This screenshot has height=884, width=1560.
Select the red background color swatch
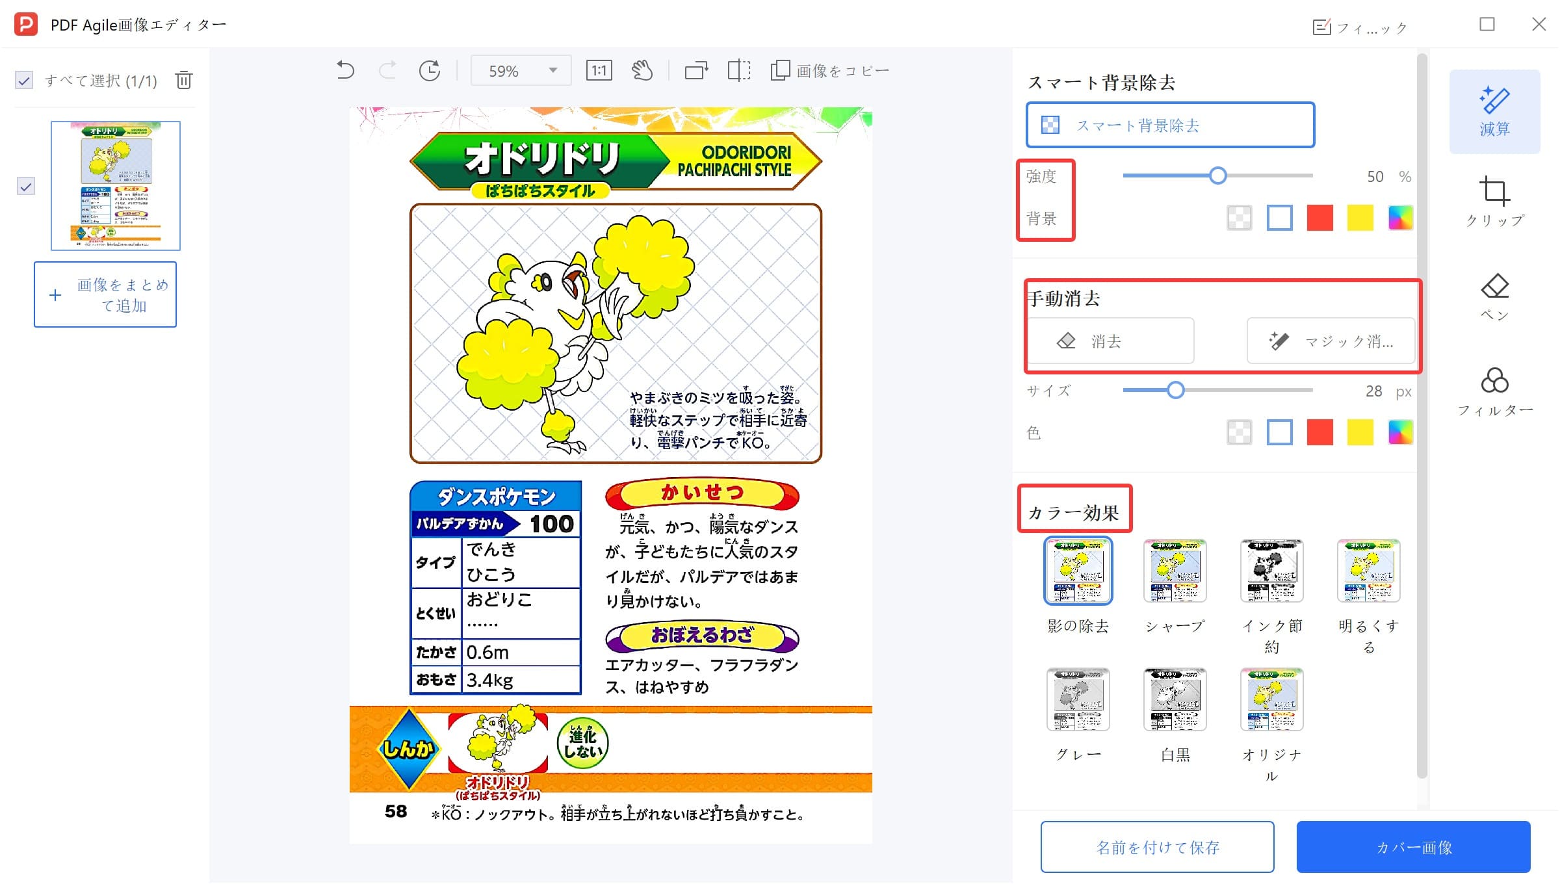click(1319, 218)
